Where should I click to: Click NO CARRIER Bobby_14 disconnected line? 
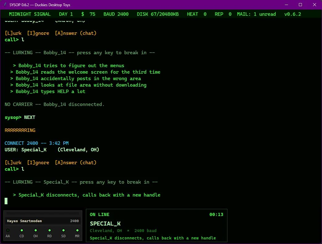tap(55, 104)
